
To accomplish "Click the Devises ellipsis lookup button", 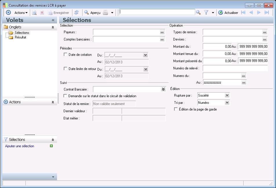I will pyautogui.click(x=264, y=39).
